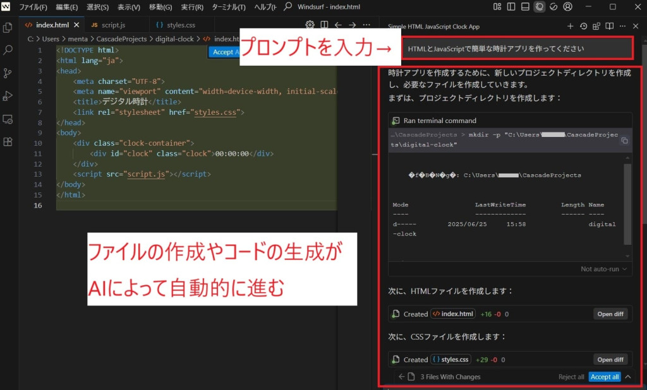Viewport: 647px width, 390px height.
Task: Open Cascade conversation history icon
Action: [x=583, y=26]
